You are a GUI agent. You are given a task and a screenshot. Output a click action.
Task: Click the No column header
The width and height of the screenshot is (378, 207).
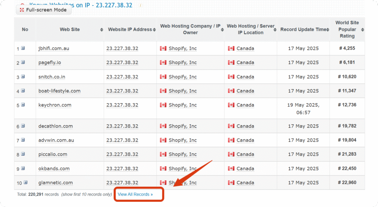(25, 30)
